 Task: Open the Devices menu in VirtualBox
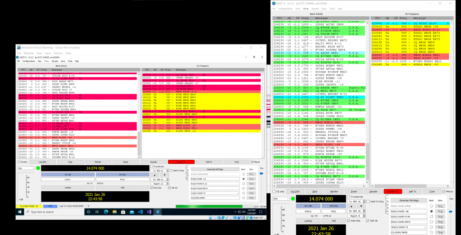pyautogui.click(x=58, y=53)
